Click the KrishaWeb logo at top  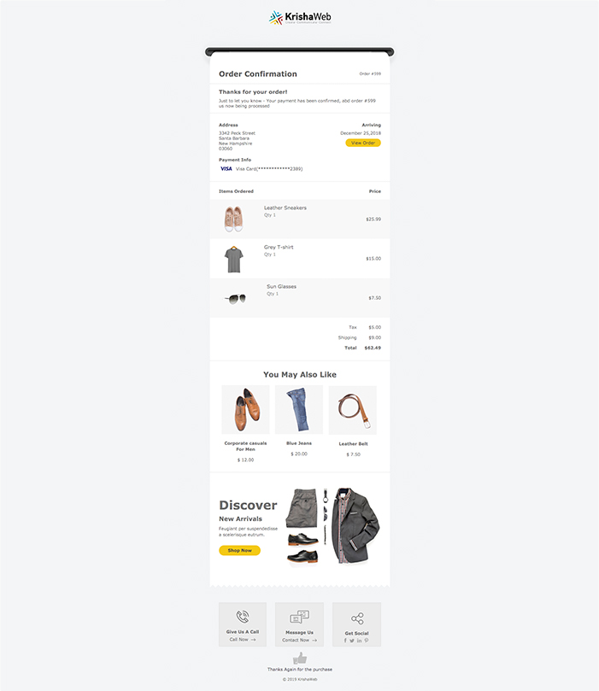point(300,18)
